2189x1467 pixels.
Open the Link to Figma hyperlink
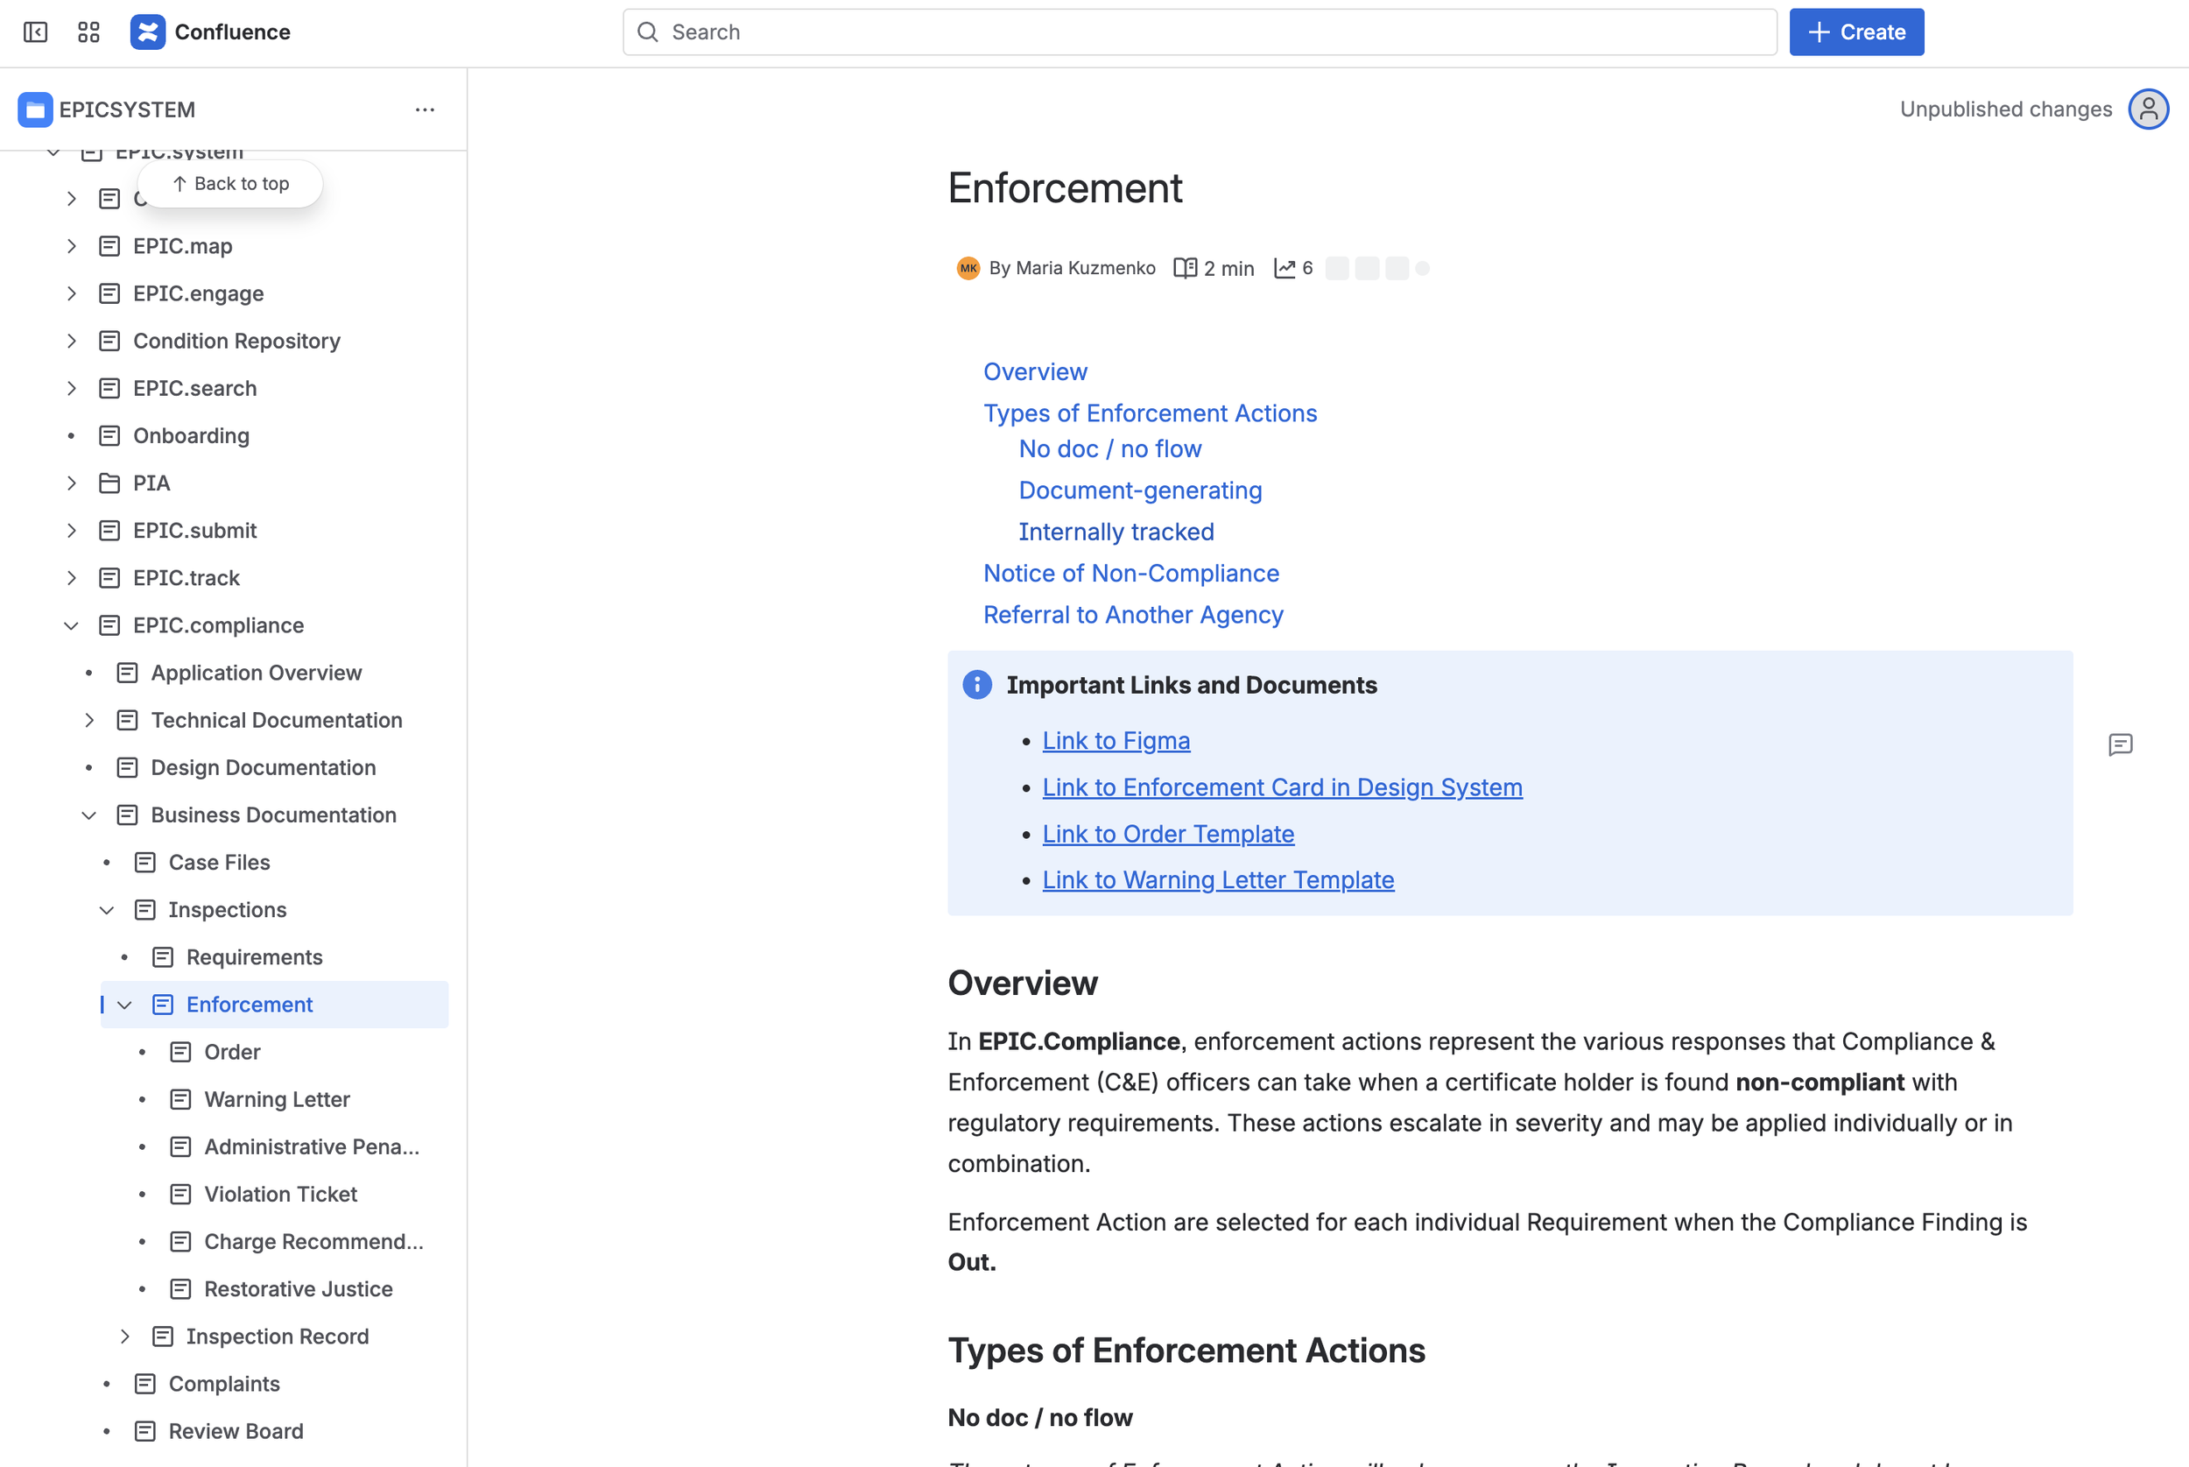pos(1116,740)
